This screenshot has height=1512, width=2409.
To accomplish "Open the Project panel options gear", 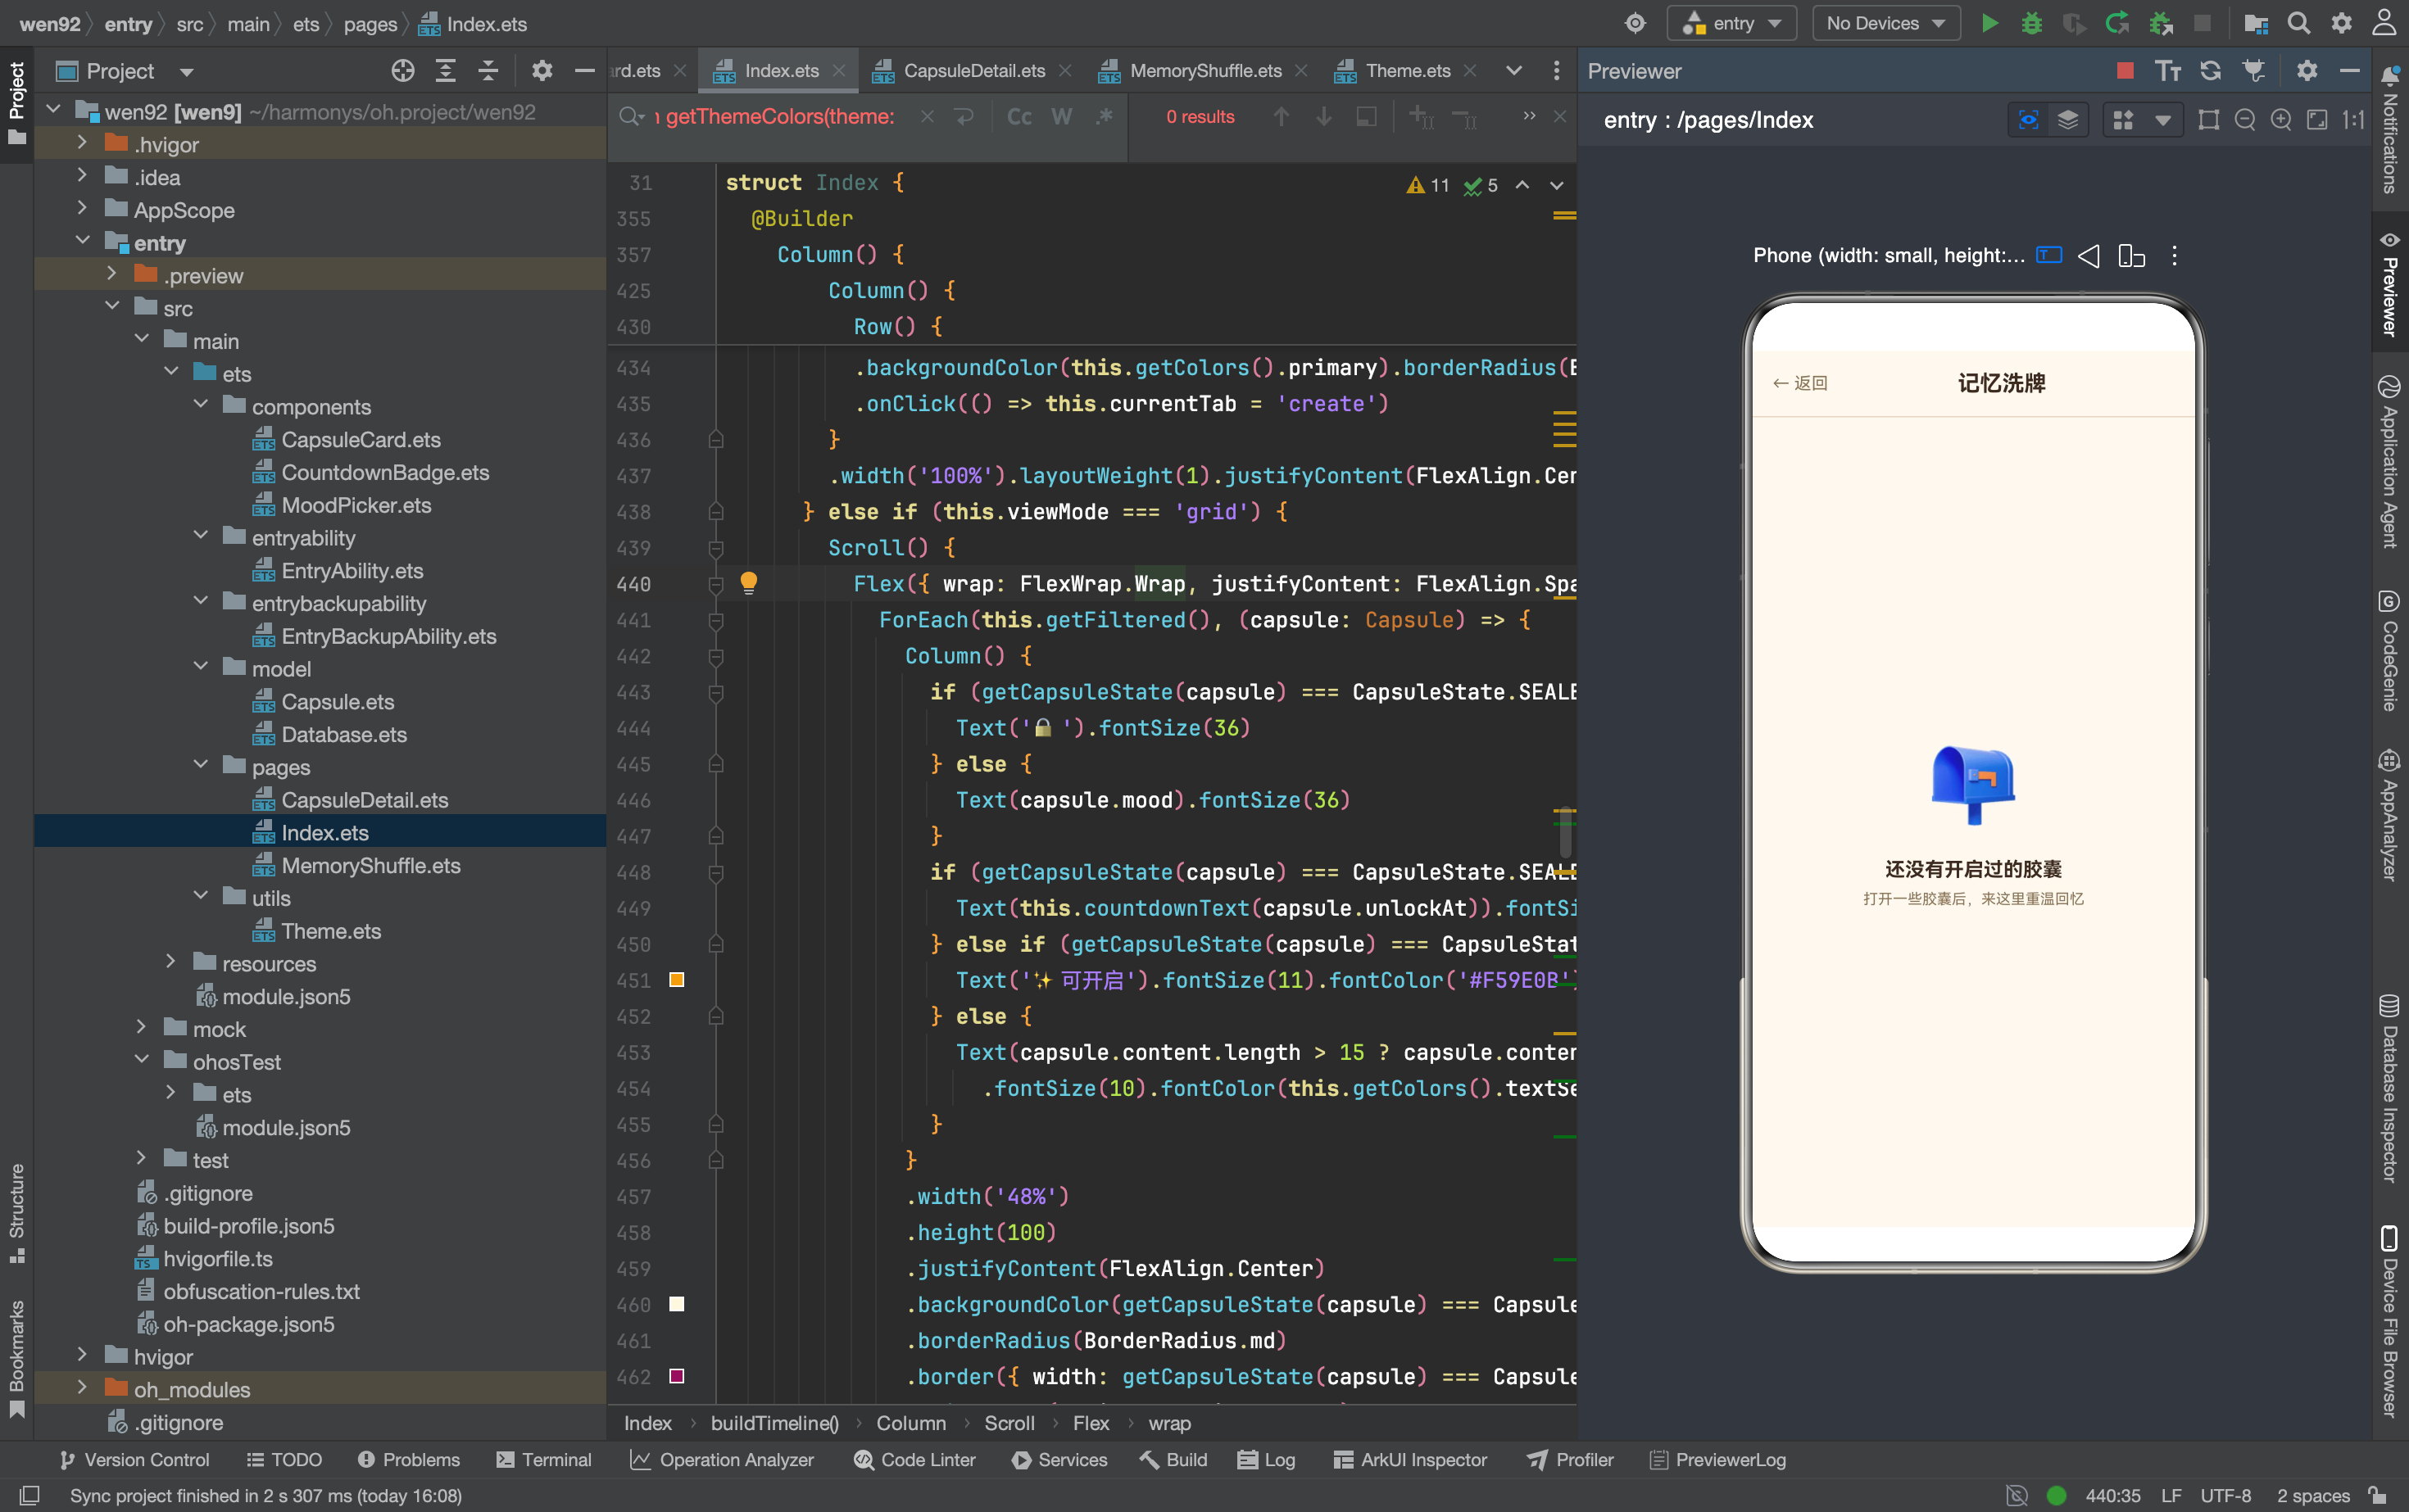I will coord(542,71).
